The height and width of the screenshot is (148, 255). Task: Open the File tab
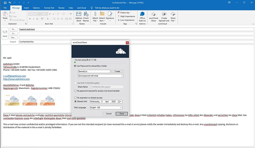[x=5, y=8]
